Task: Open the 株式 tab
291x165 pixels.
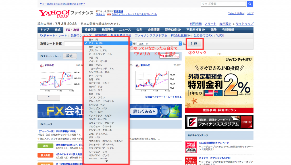Action: [x=57, y=30]
